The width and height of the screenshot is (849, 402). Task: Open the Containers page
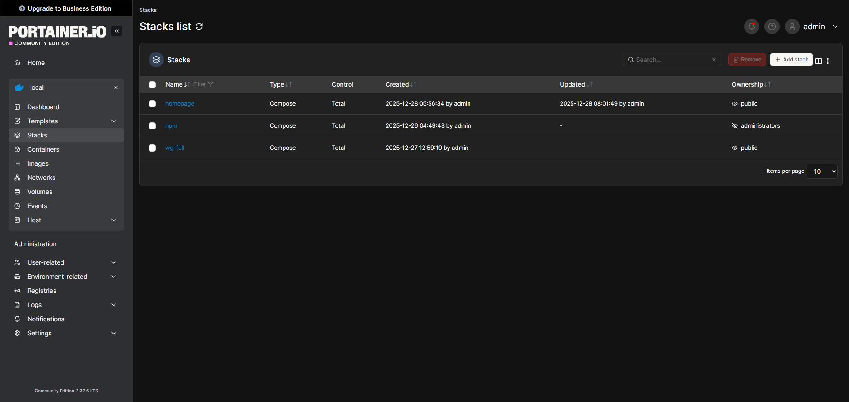coord(66,149)
